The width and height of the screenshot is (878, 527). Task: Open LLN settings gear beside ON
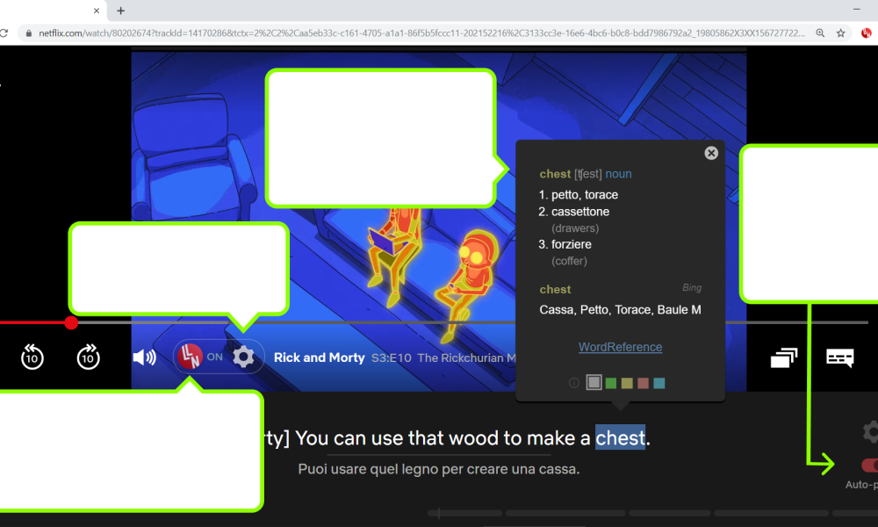243,357
